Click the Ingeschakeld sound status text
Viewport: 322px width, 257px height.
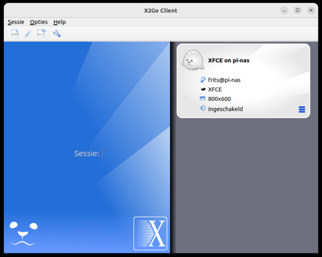point(225,109)
